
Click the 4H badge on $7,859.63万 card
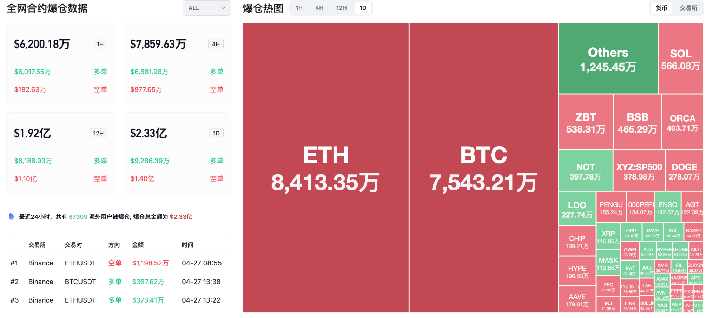216,44
